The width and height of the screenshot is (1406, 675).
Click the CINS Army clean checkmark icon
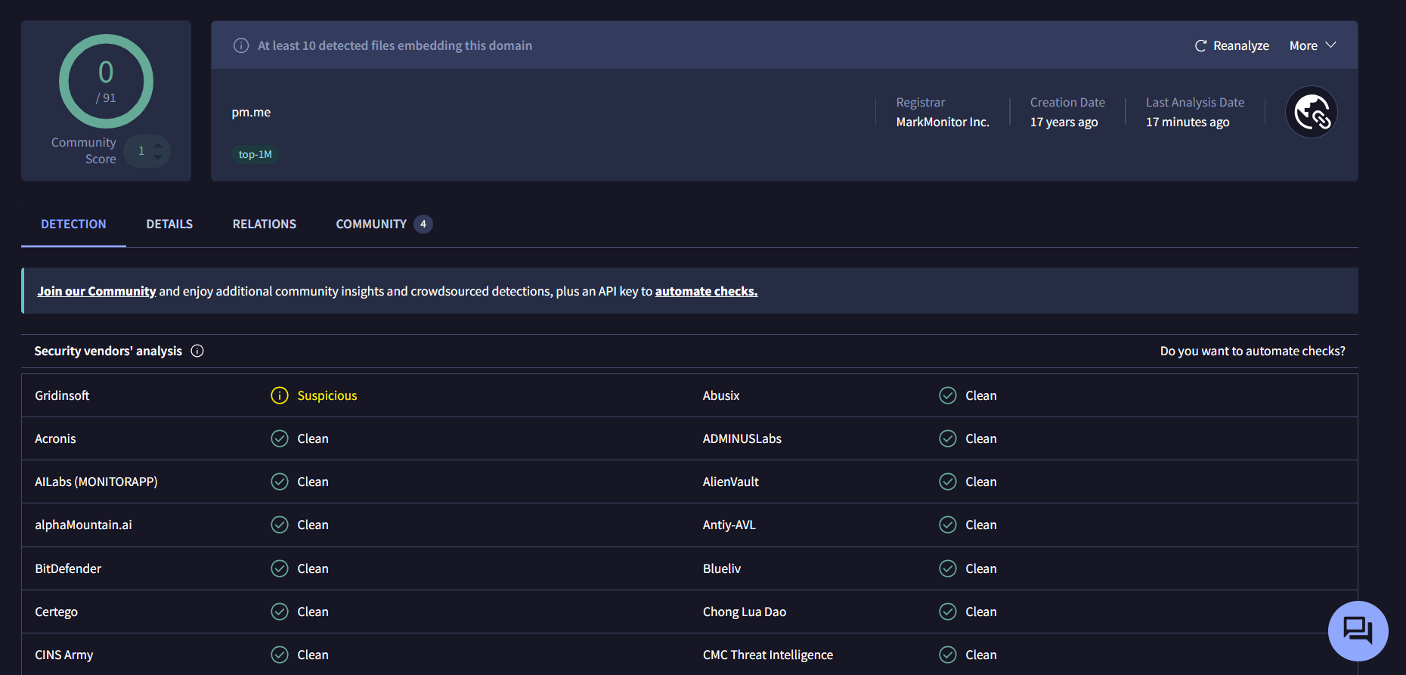tap(280, 655)
